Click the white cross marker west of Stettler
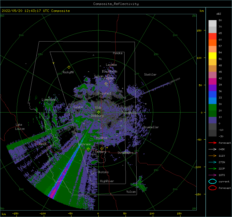Image resolution: width=232 pixels, height=217 pixels. [x=146, y=104]
